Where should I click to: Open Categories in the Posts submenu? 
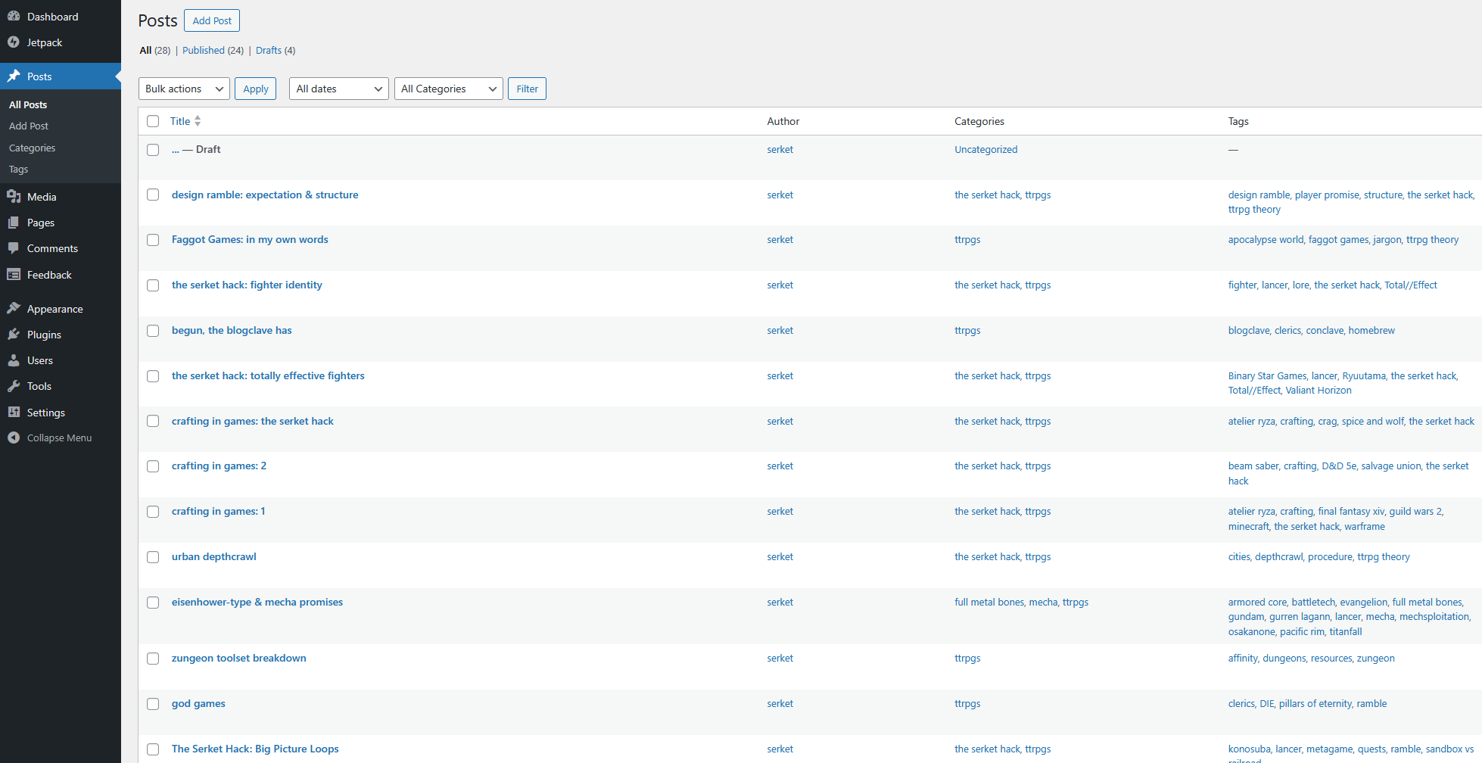point(32,148)
